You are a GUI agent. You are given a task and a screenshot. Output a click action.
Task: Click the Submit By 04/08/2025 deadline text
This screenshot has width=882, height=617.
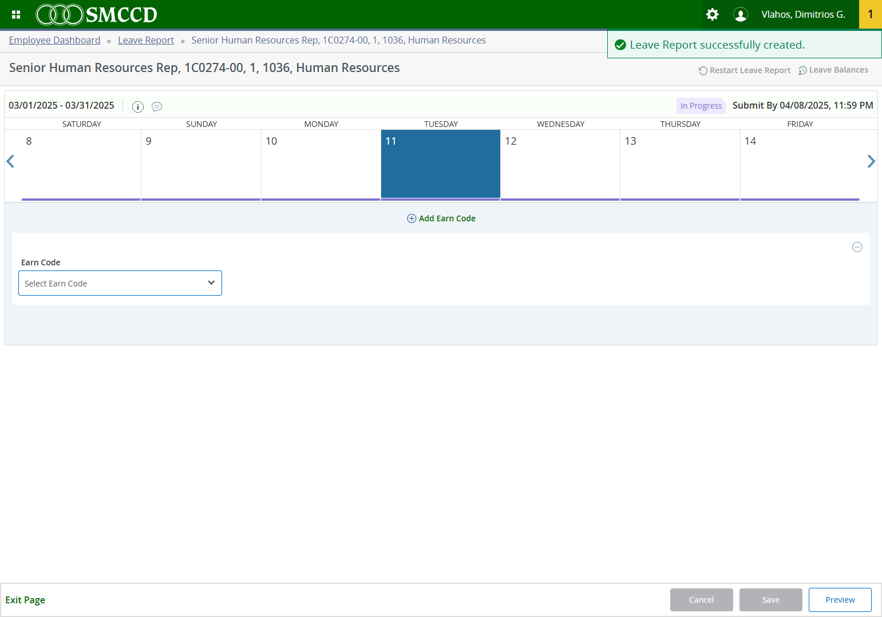803,105
